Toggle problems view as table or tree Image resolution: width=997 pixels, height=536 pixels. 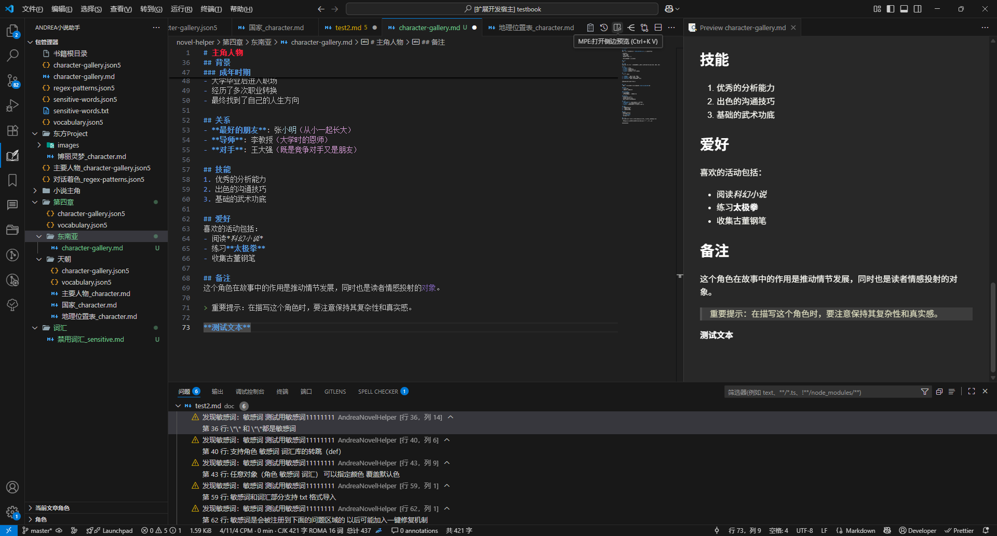[x=952, y=392]
